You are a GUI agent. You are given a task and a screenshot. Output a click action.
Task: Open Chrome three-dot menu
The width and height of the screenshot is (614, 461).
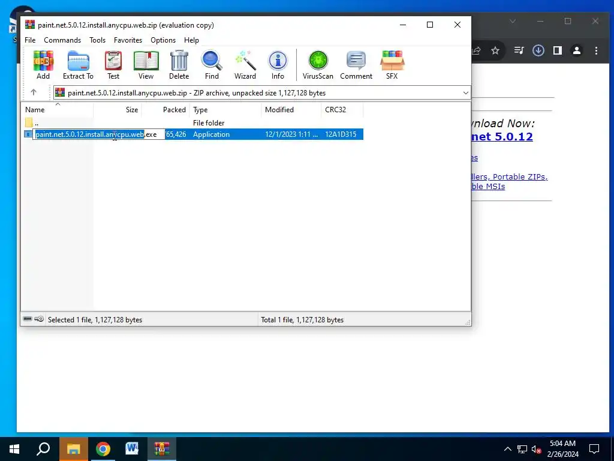click(596, 50)
